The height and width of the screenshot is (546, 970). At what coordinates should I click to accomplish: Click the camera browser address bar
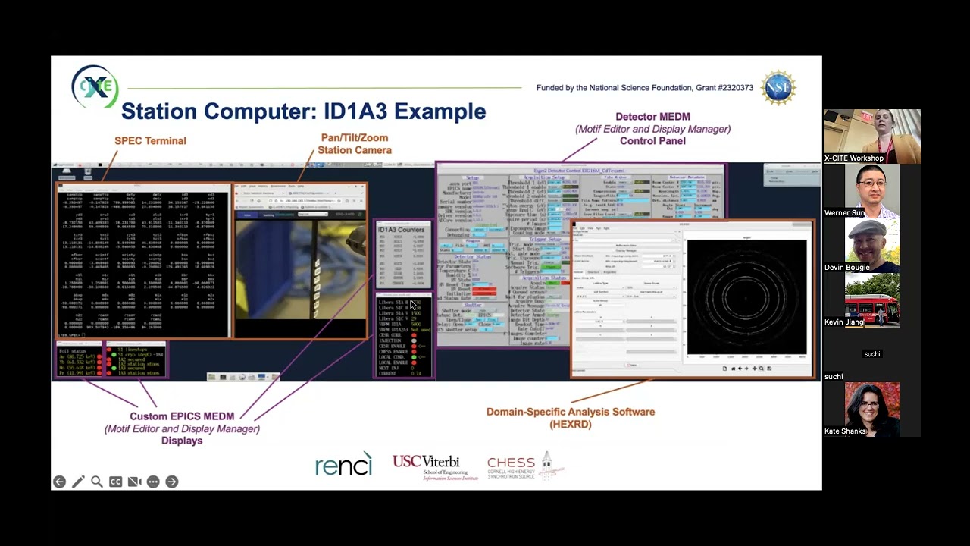(305, 201)
